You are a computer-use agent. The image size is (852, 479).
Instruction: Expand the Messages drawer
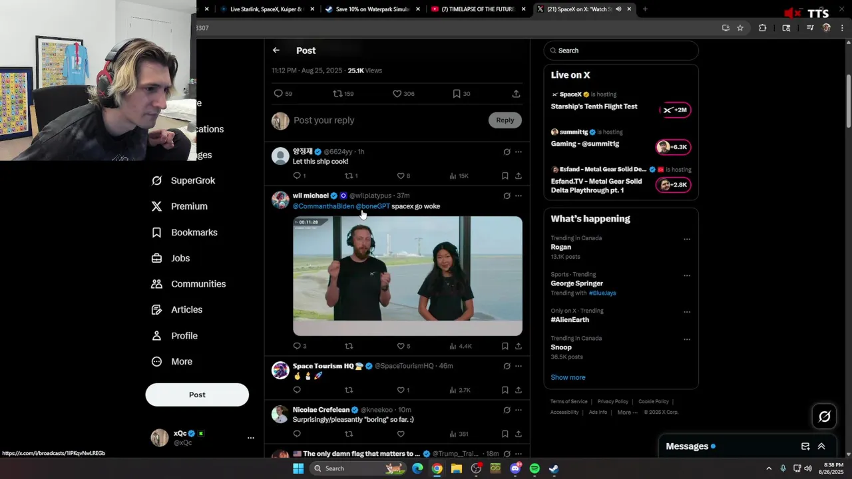click(821, 446)
